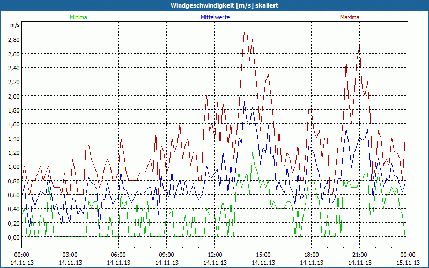Click the 03:00 time axis label

(x=70, y=255)
